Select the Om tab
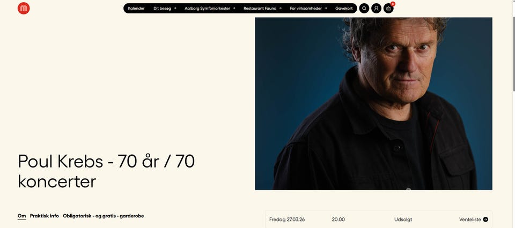 (21, 216)
